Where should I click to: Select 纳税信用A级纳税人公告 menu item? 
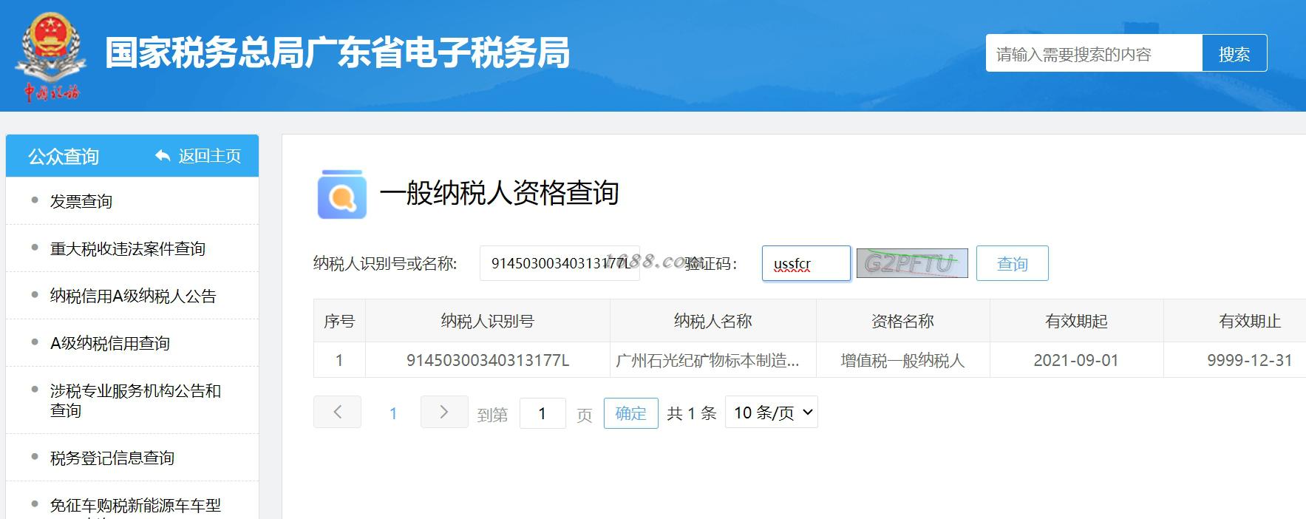pyautogui.click(x=133, y=296)
